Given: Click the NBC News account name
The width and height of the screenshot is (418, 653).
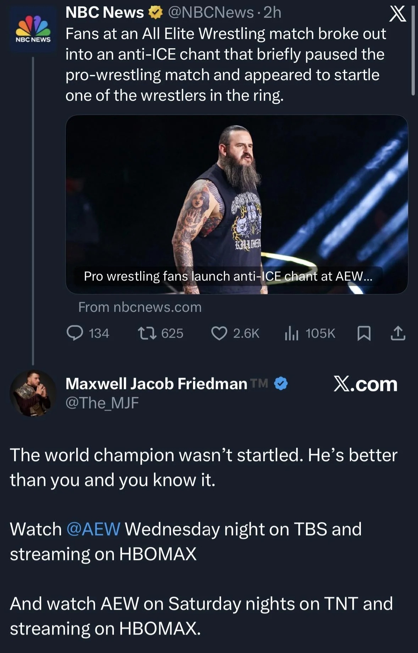Looking at the screenshot, I should click(x=105, y=12).
